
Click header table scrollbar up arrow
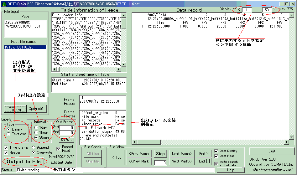[x=124, y=15]
